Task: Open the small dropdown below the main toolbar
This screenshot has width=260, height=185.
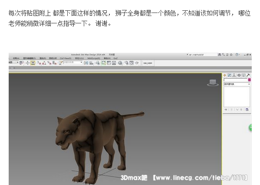Action: (13, 68)
